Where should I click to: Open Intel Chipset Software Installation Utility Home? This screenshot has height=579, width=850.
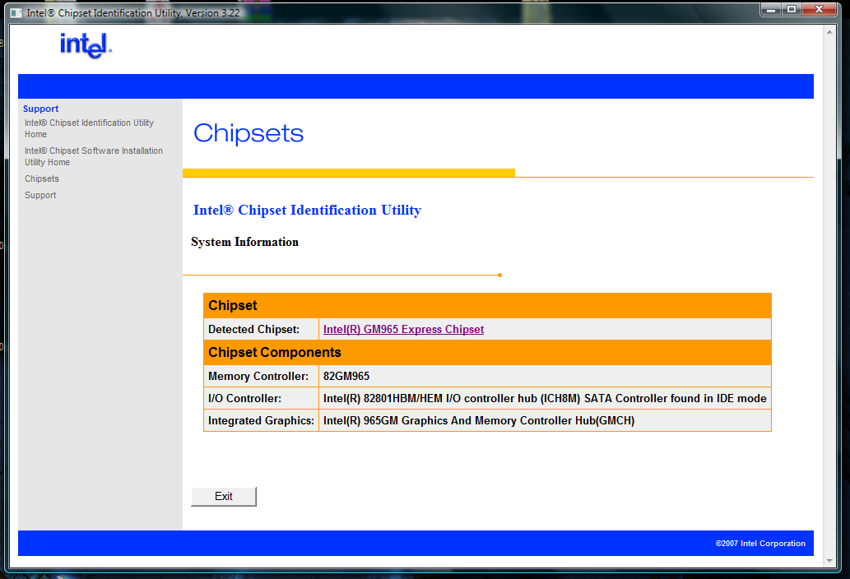coord(93,156)
